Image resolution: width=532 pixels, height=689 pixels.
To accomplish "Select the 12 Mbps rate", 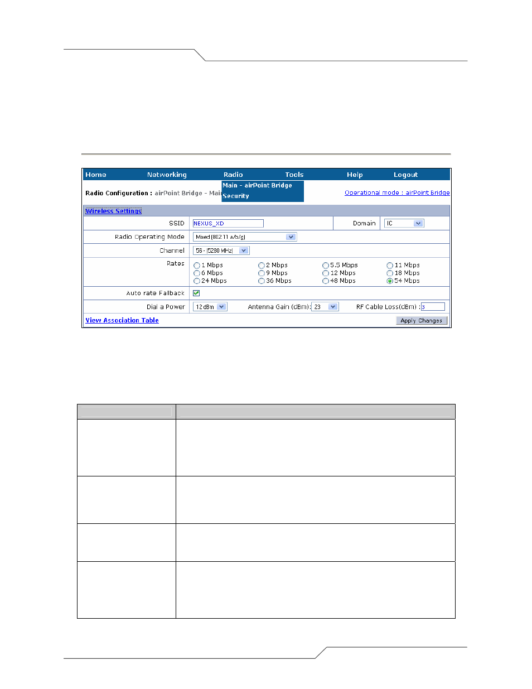I will pos(326,273).
